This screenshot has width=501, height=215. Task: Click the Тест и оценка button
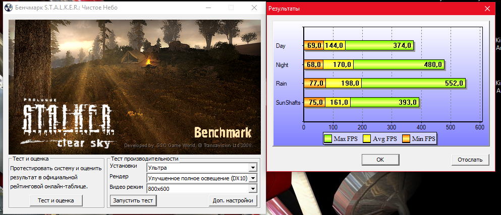[x=56, y=200]
